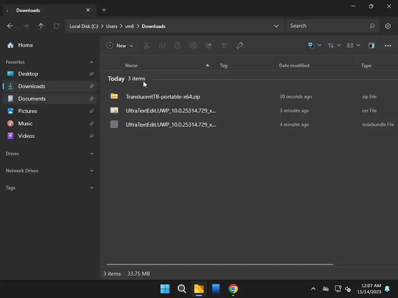Select Downloads in the sidebar

tap(50, 86)
